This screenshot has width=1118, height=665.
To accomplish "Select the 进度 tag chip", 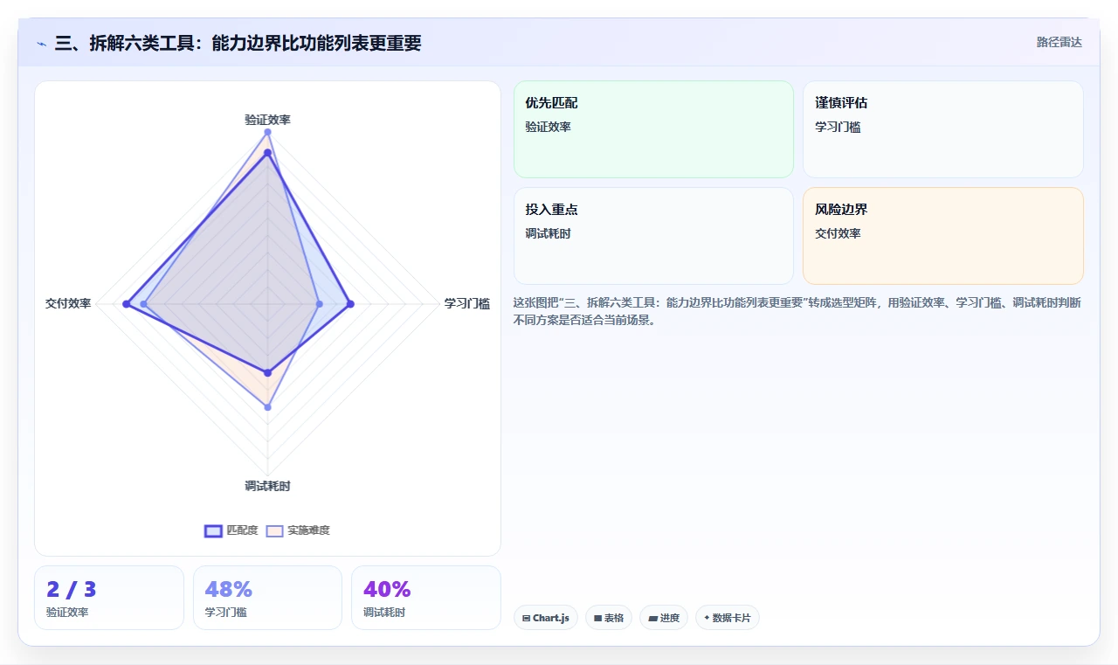I will pos(664,618).
